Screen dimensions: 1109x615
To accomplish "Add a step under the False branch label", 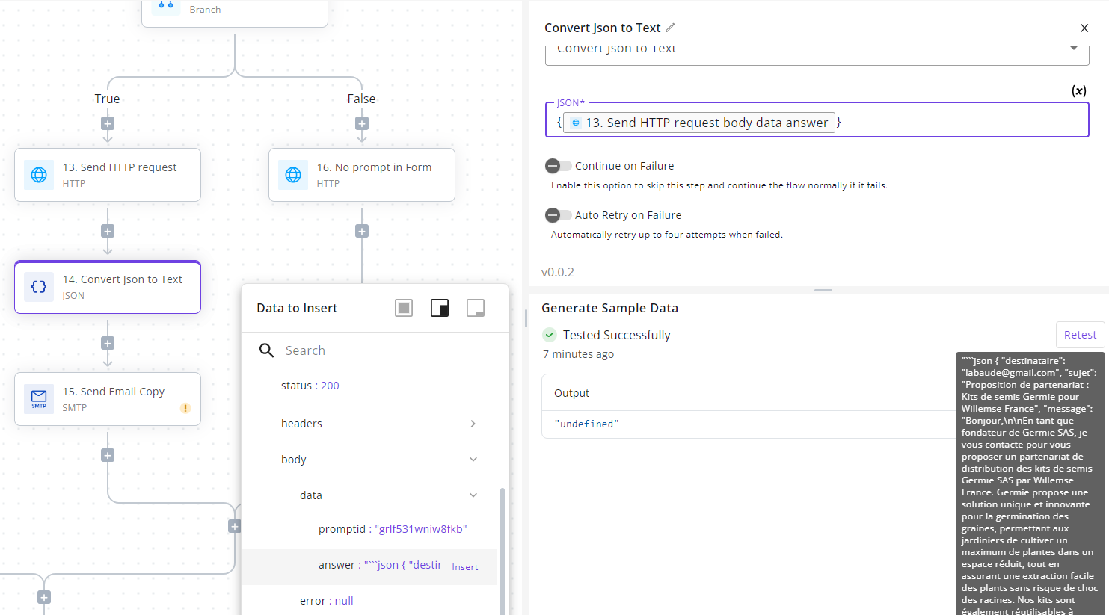I will (362, 123).
